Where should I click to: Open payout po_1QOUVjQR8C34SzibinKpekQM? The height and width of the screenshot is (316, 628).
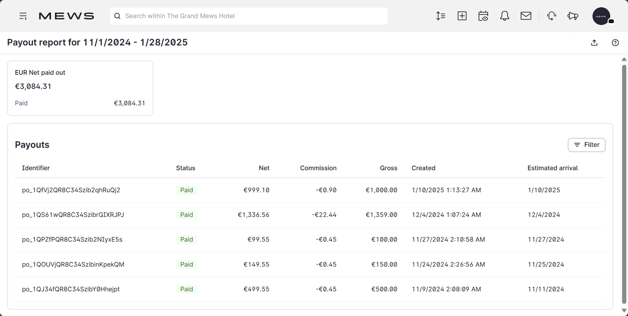(73, 264)
